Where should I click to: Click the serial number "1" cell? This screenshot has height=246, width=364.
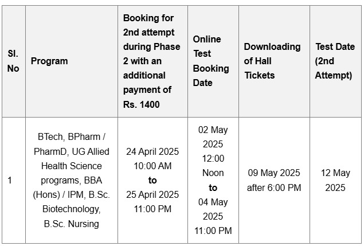(10, 181)
